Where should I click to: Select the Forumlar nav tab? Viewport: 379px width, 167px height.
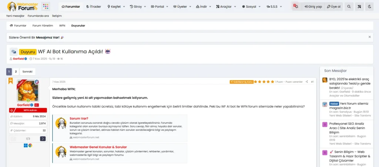tap(71, 7)
